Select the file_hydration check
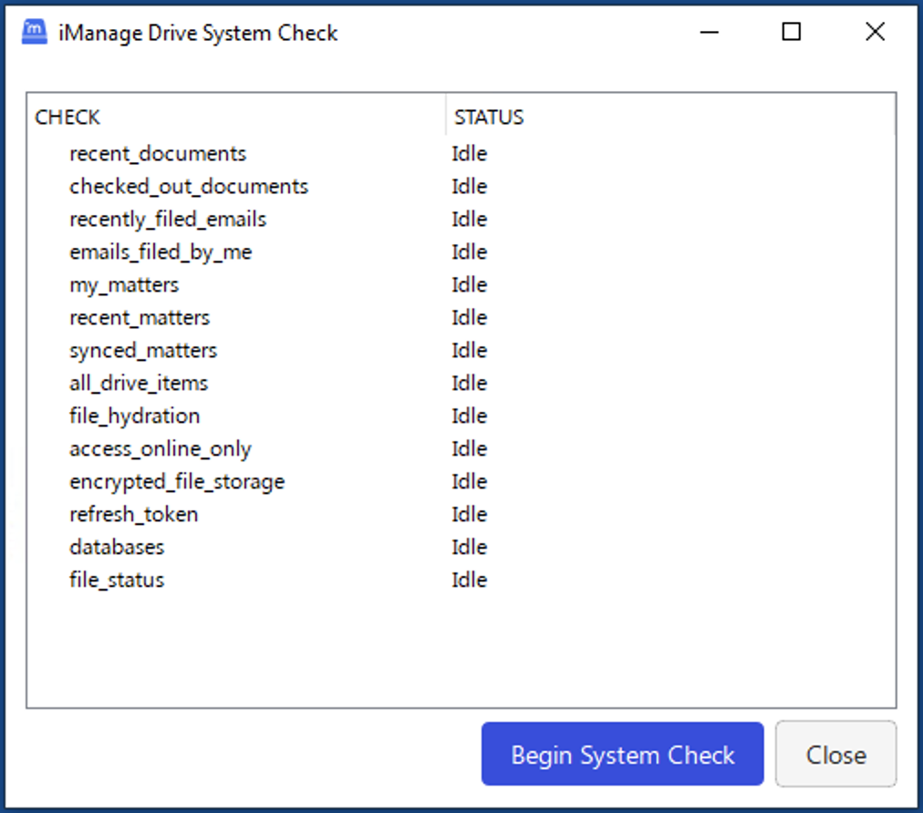923x813 pixels. 134,416
